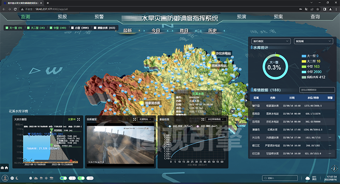This screenshot has height=184, width=340.
Task: Collapse the right panel with side arrow
Action: tap(246, 100)
